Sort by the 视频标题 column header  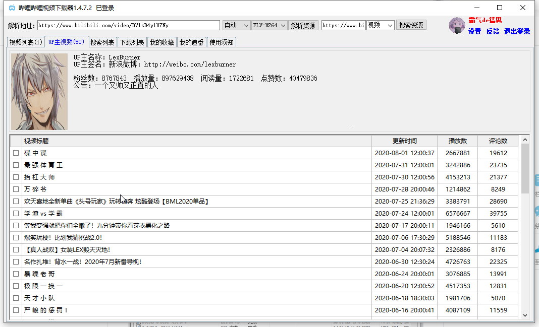197,141
